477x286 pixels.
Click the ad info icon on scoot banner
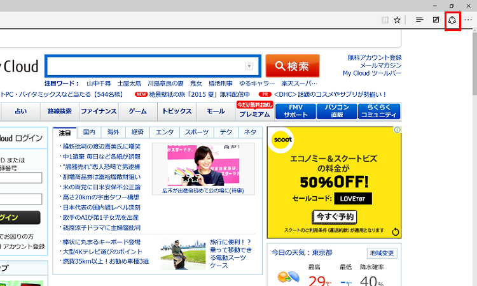click(397, 130)
